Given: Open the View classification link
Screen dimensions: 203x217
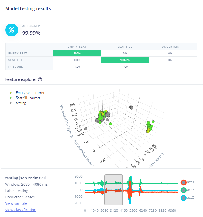Looking at the screenshot, I should coord(21,210).
